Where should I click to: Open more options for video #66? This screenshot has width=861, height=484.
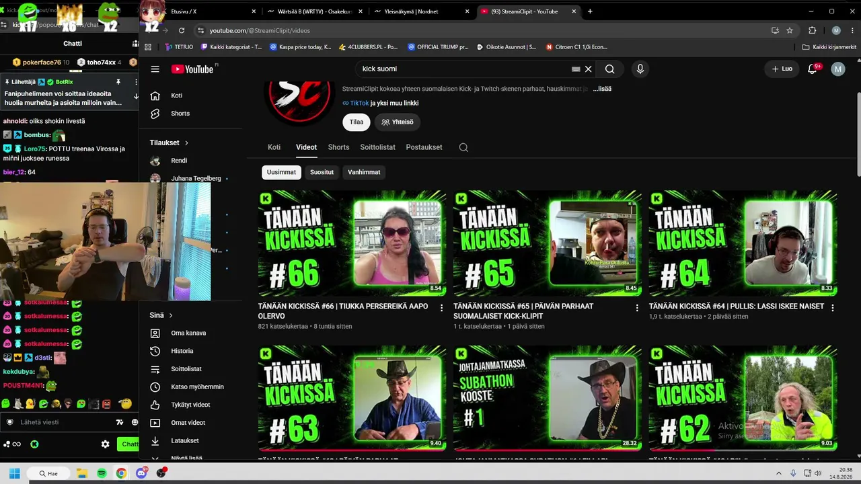pos(441,308)
